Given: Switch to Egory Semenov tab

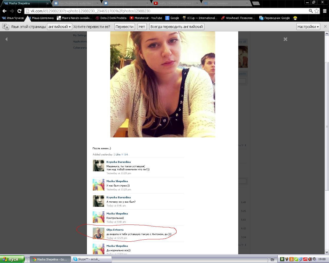Looking at the screenshot, I should tap(226, 3).
